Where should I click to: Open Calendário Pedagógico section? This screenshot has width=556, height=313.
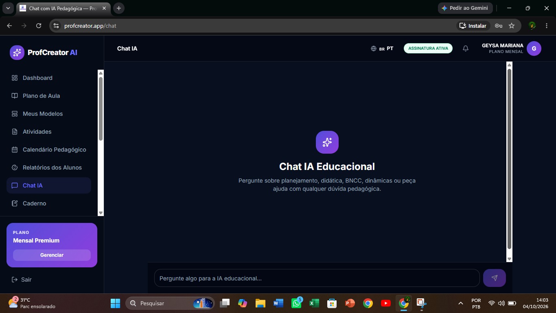49,150
